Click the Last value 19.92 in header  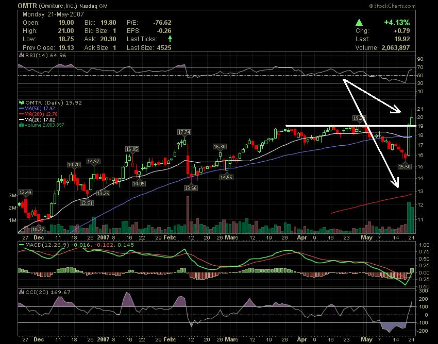(x=402, y=39)
